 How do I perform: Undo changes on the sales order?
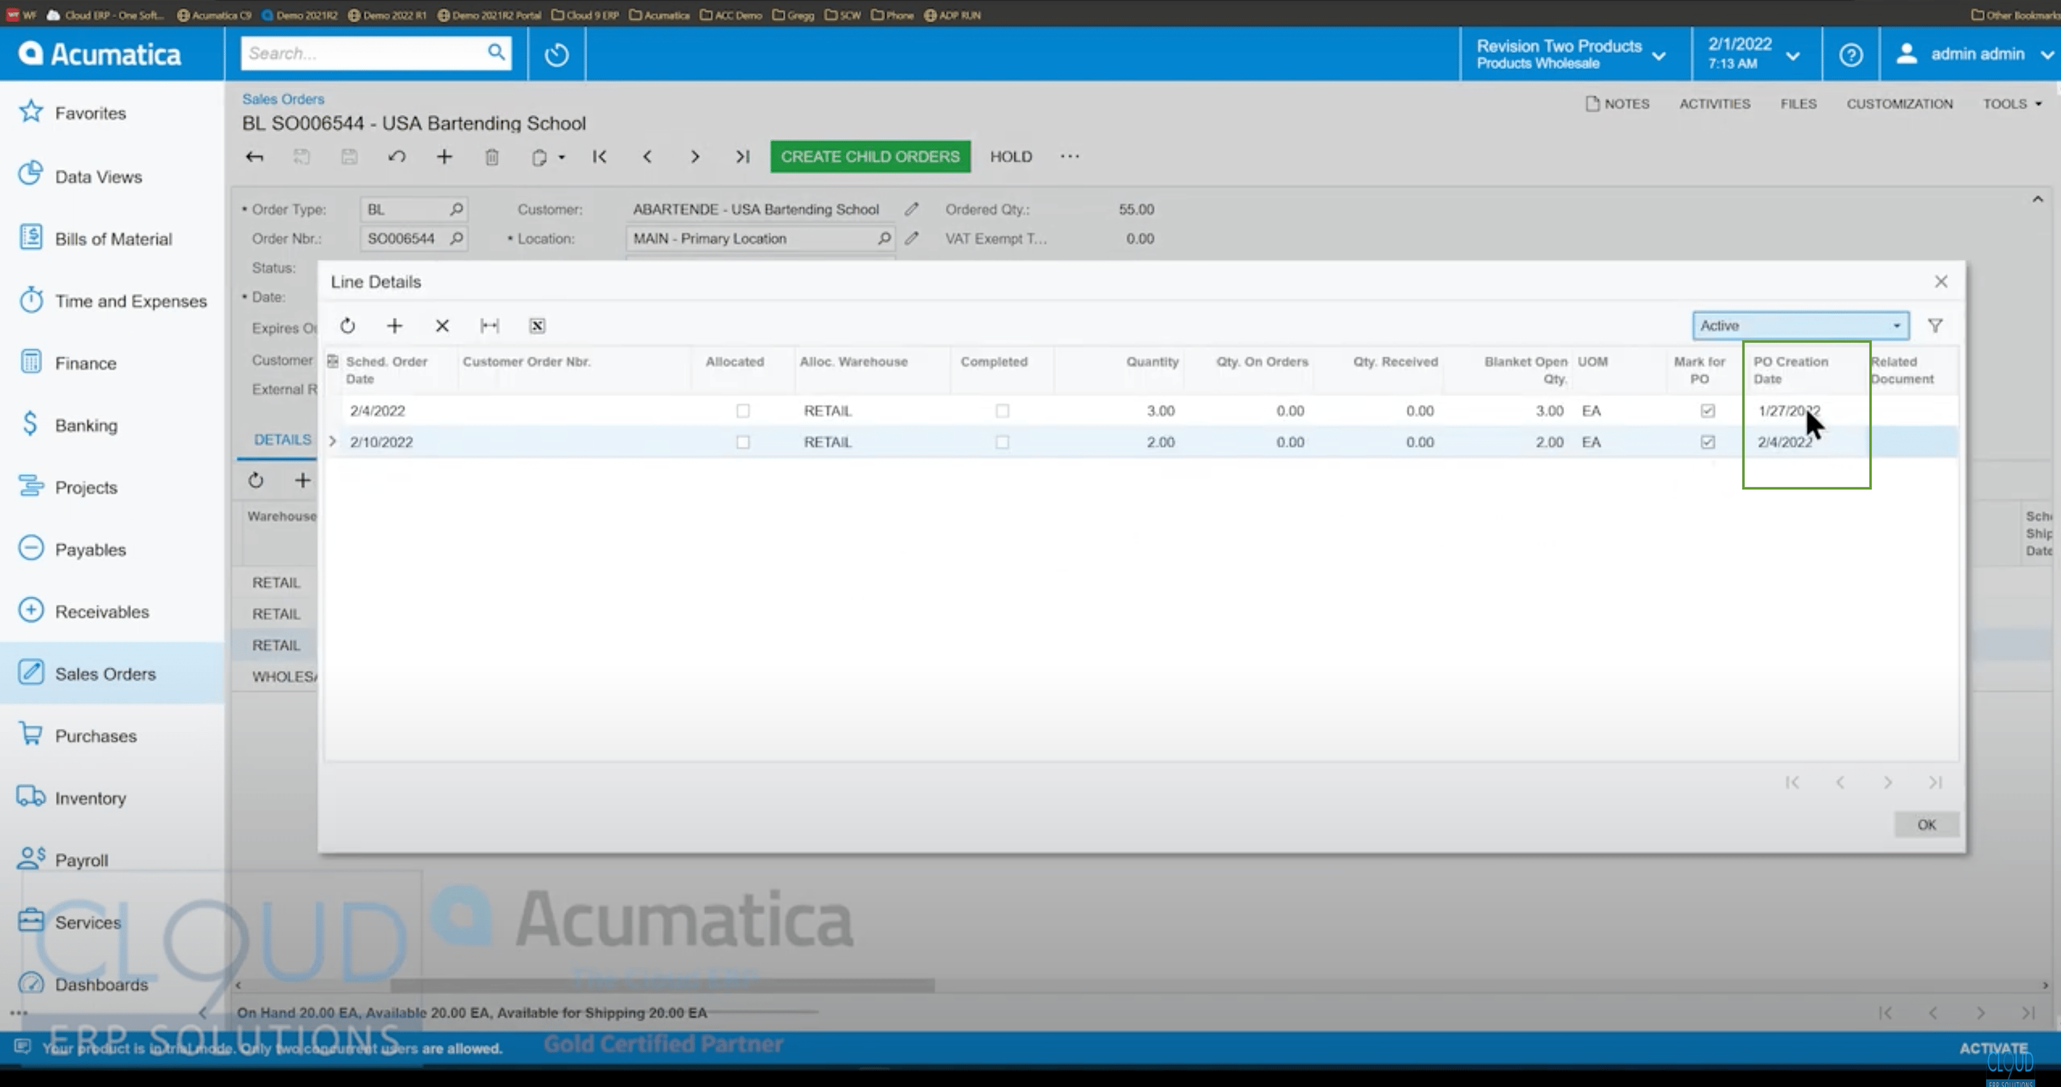397,157
